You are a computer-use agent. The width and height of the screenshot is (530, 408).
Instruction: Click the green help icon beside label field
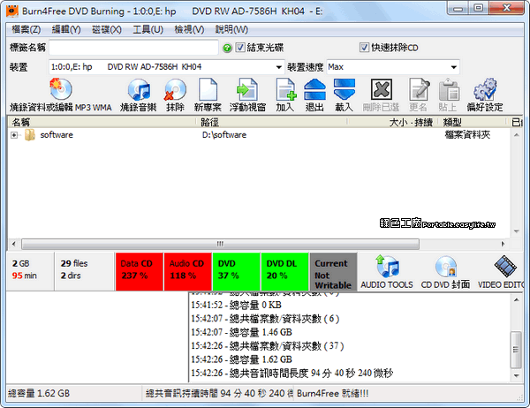227,48
